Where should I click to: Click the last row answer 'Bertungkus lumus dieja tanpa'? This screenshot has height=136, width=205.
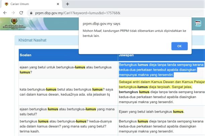point(161,126)
